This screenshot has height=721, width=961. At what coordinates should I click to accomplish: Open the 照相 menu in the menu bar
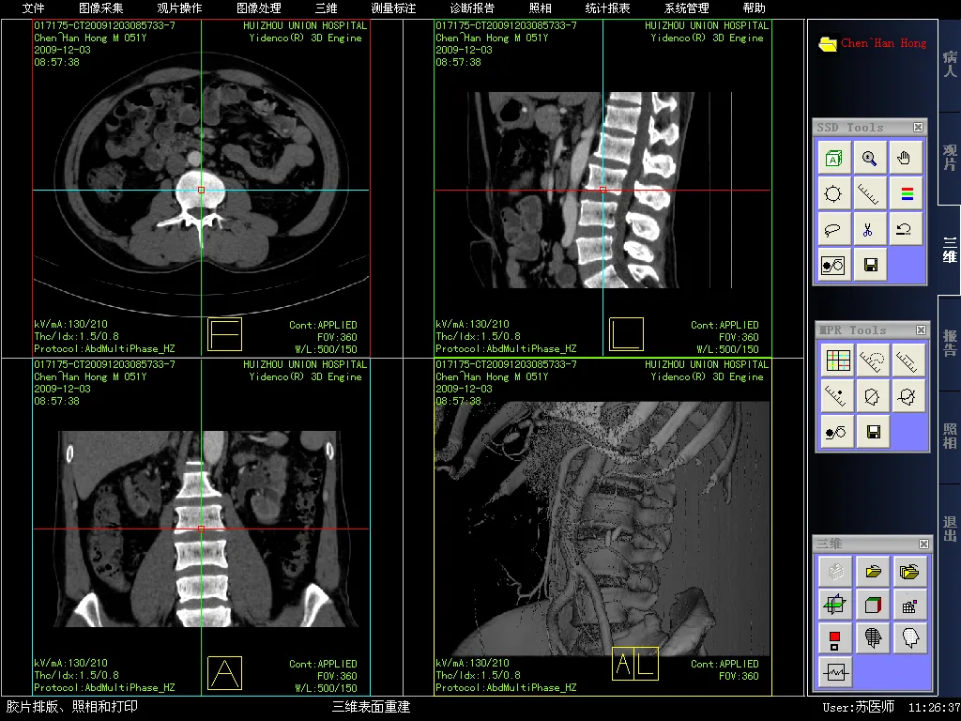tap(540, 8)
